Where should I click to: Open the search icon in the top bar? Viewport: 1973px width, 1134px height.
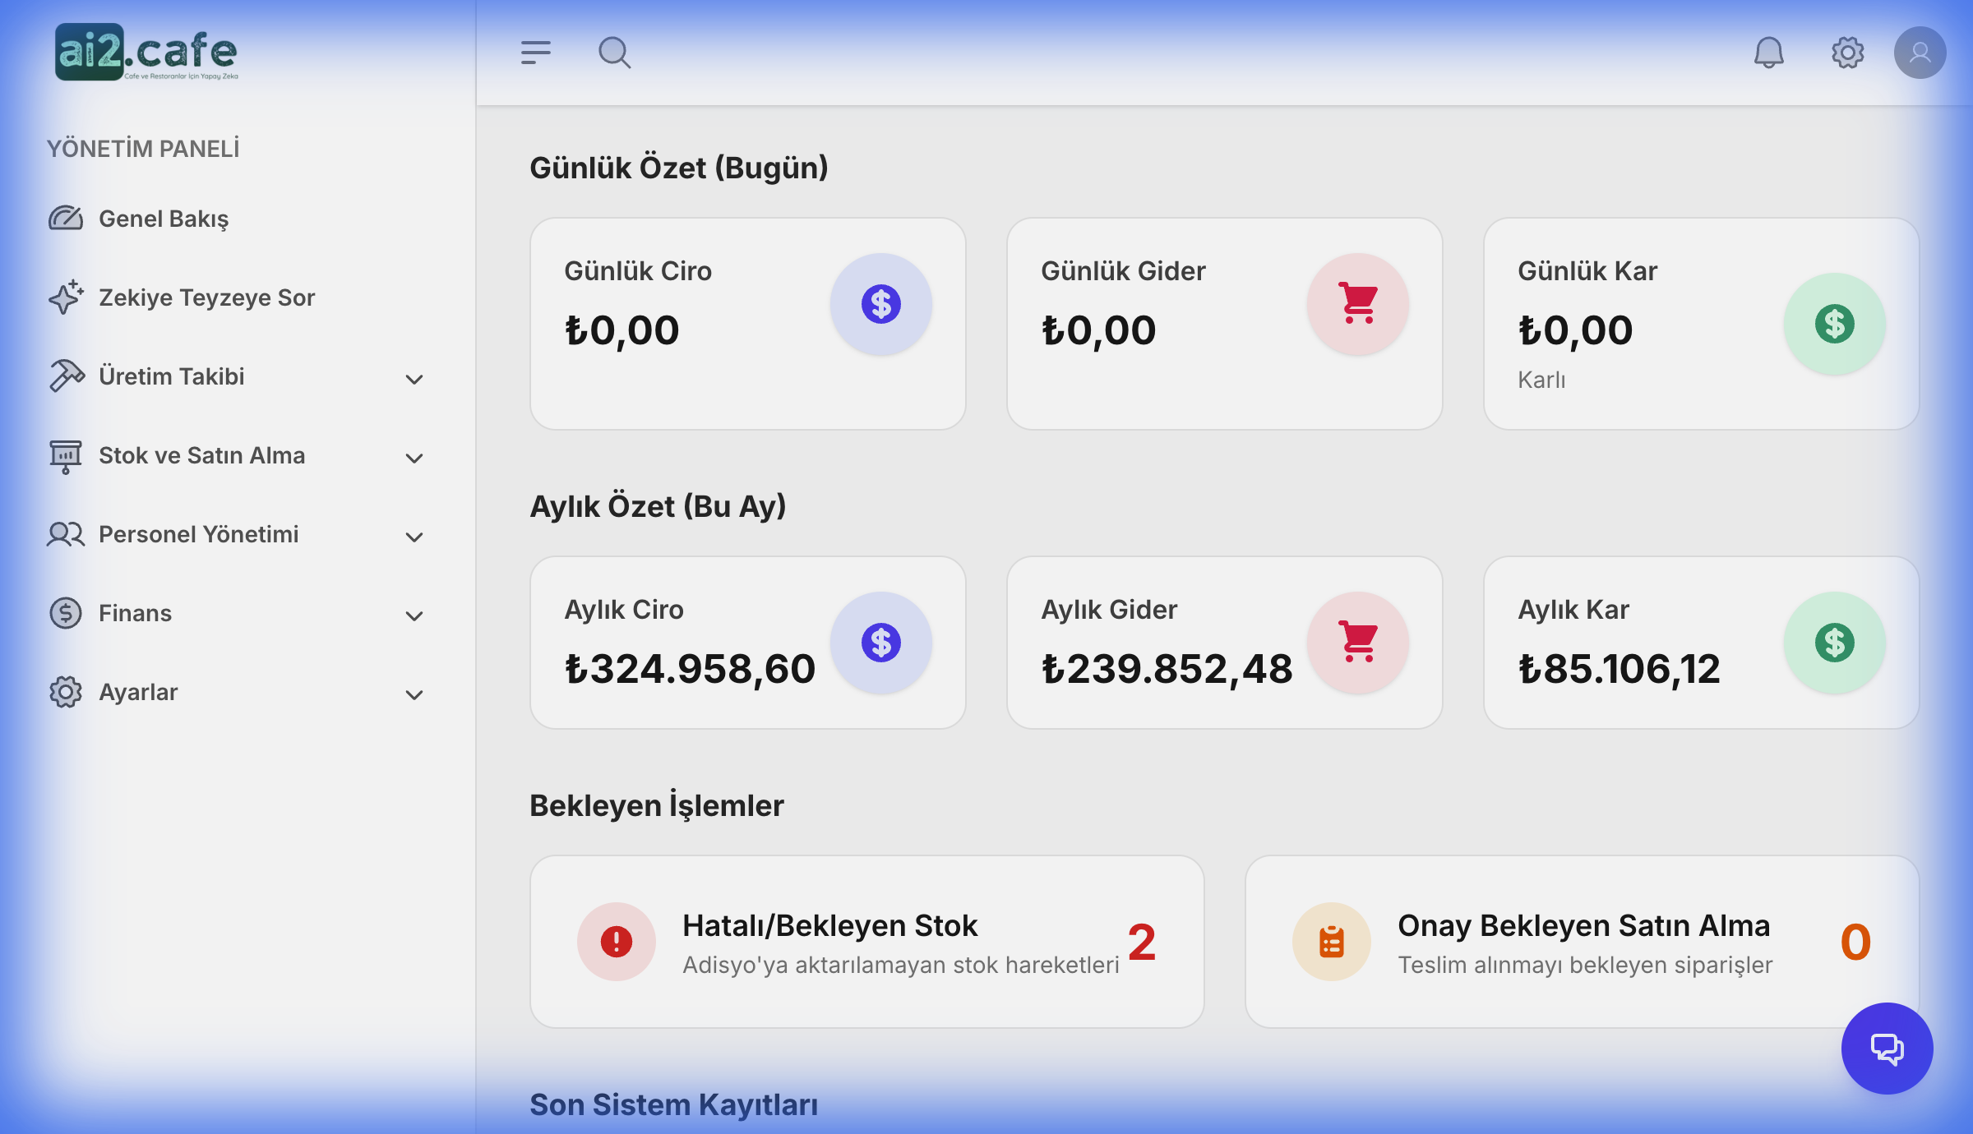click(x=615, y=52)
